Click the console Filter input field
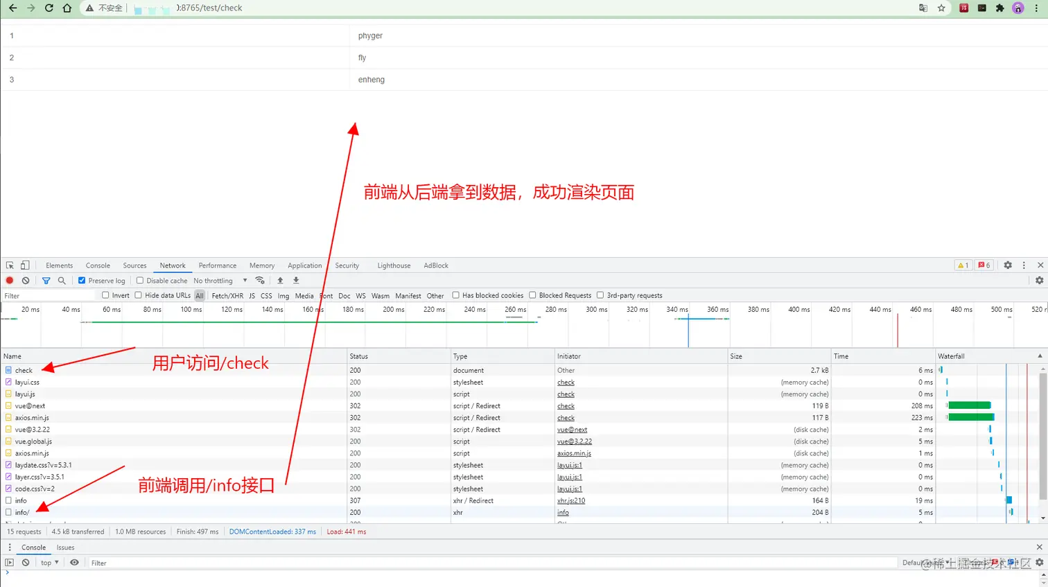Screen dimensions: 1048x587 coord(492,563)
